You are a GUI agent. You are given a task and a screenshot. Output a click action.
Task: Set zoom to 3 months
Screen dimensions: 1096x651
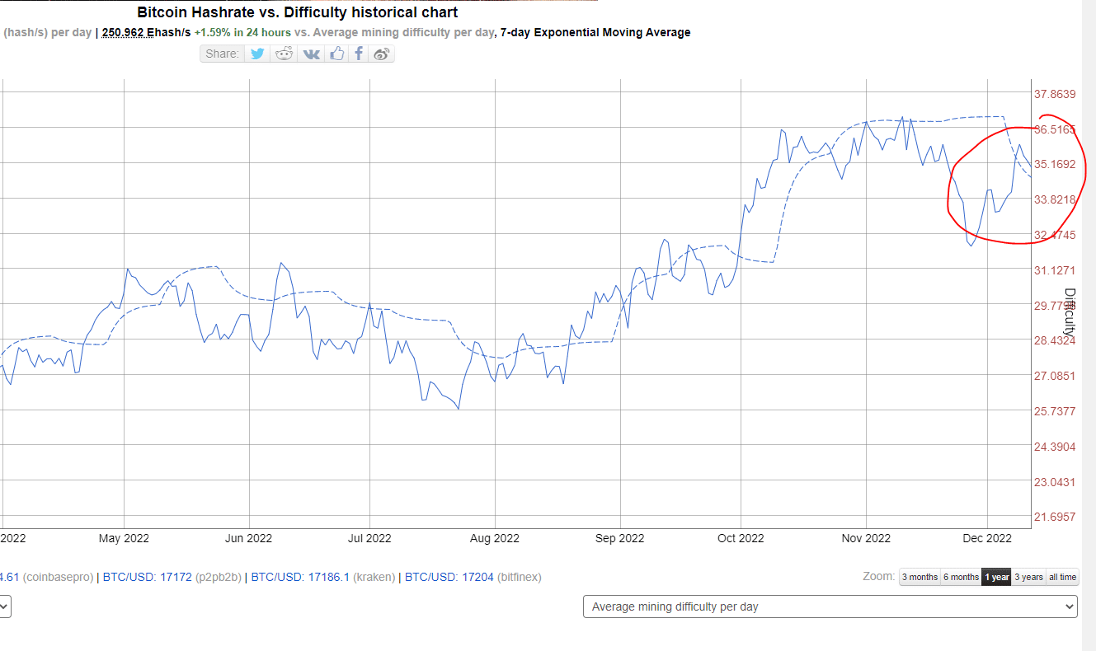(920, 577)
